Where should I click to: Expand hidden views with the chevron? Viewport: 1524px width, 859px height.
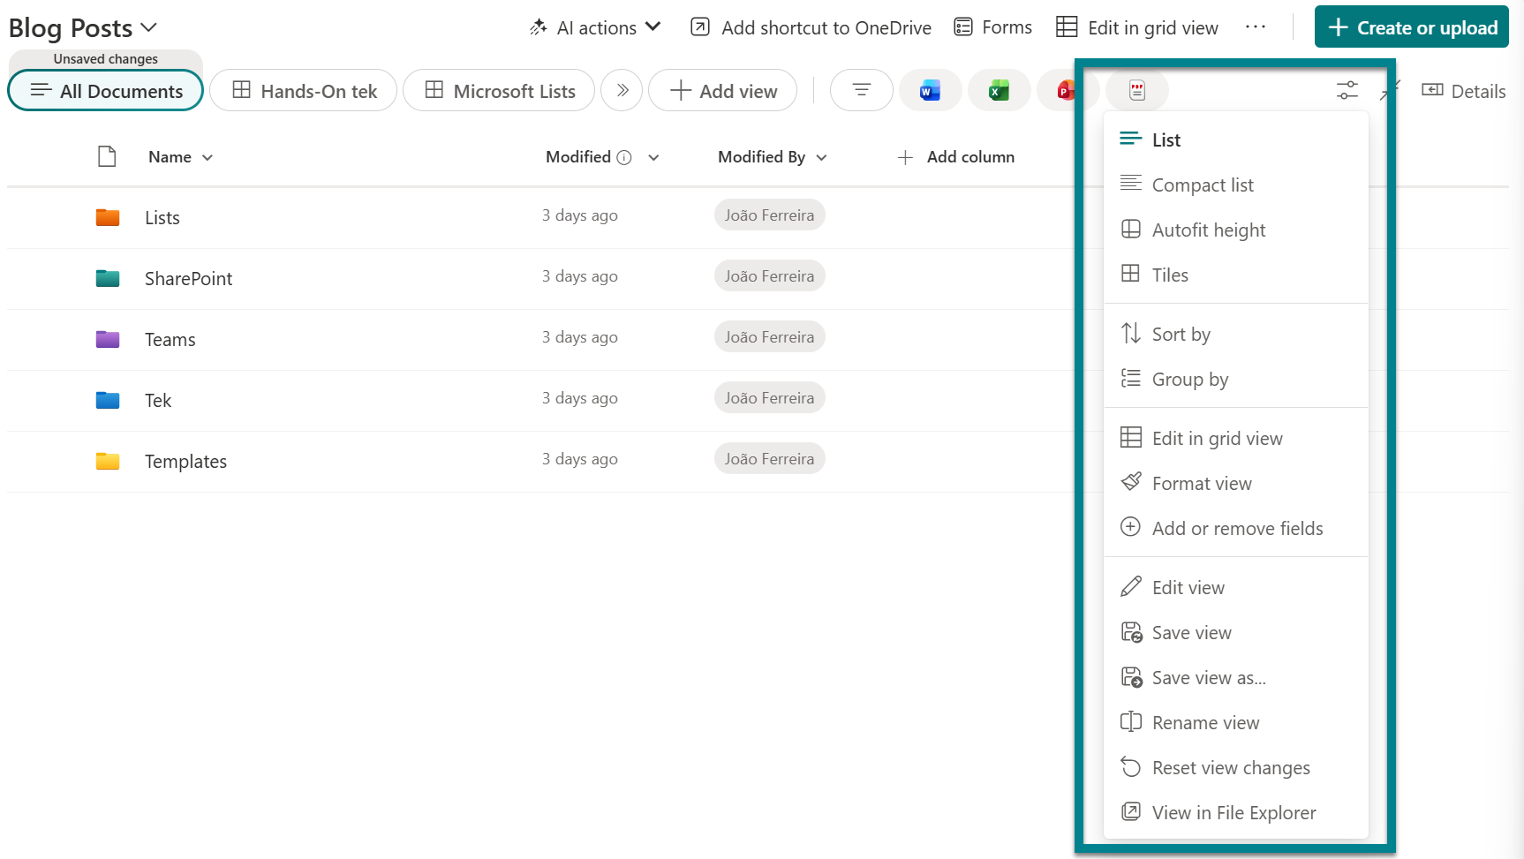click(x=622, y=90)
